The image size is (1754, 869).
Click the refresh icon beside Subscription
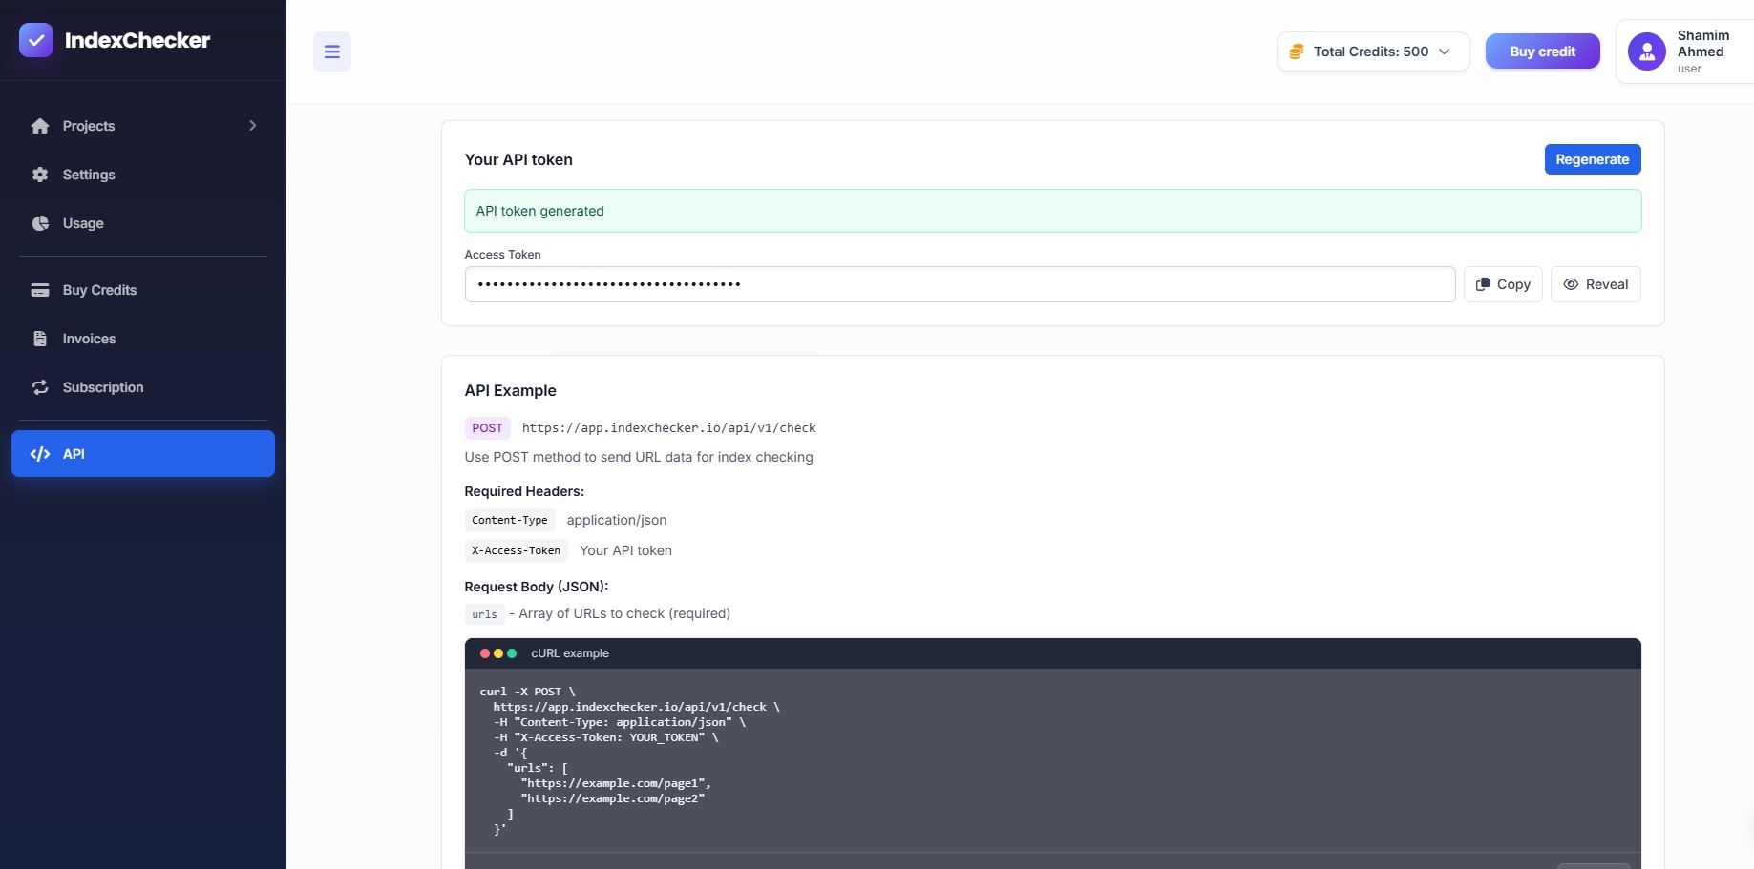[40, 387]
